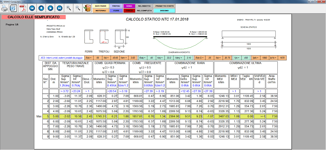This screenshot has width=326, height=150.
Task: Click the fptk value 1860 cell
Action: point(265,58)
